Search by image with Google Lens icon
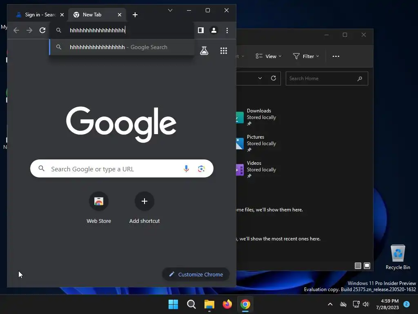This screenshot has width=418, height=314. 202,168
